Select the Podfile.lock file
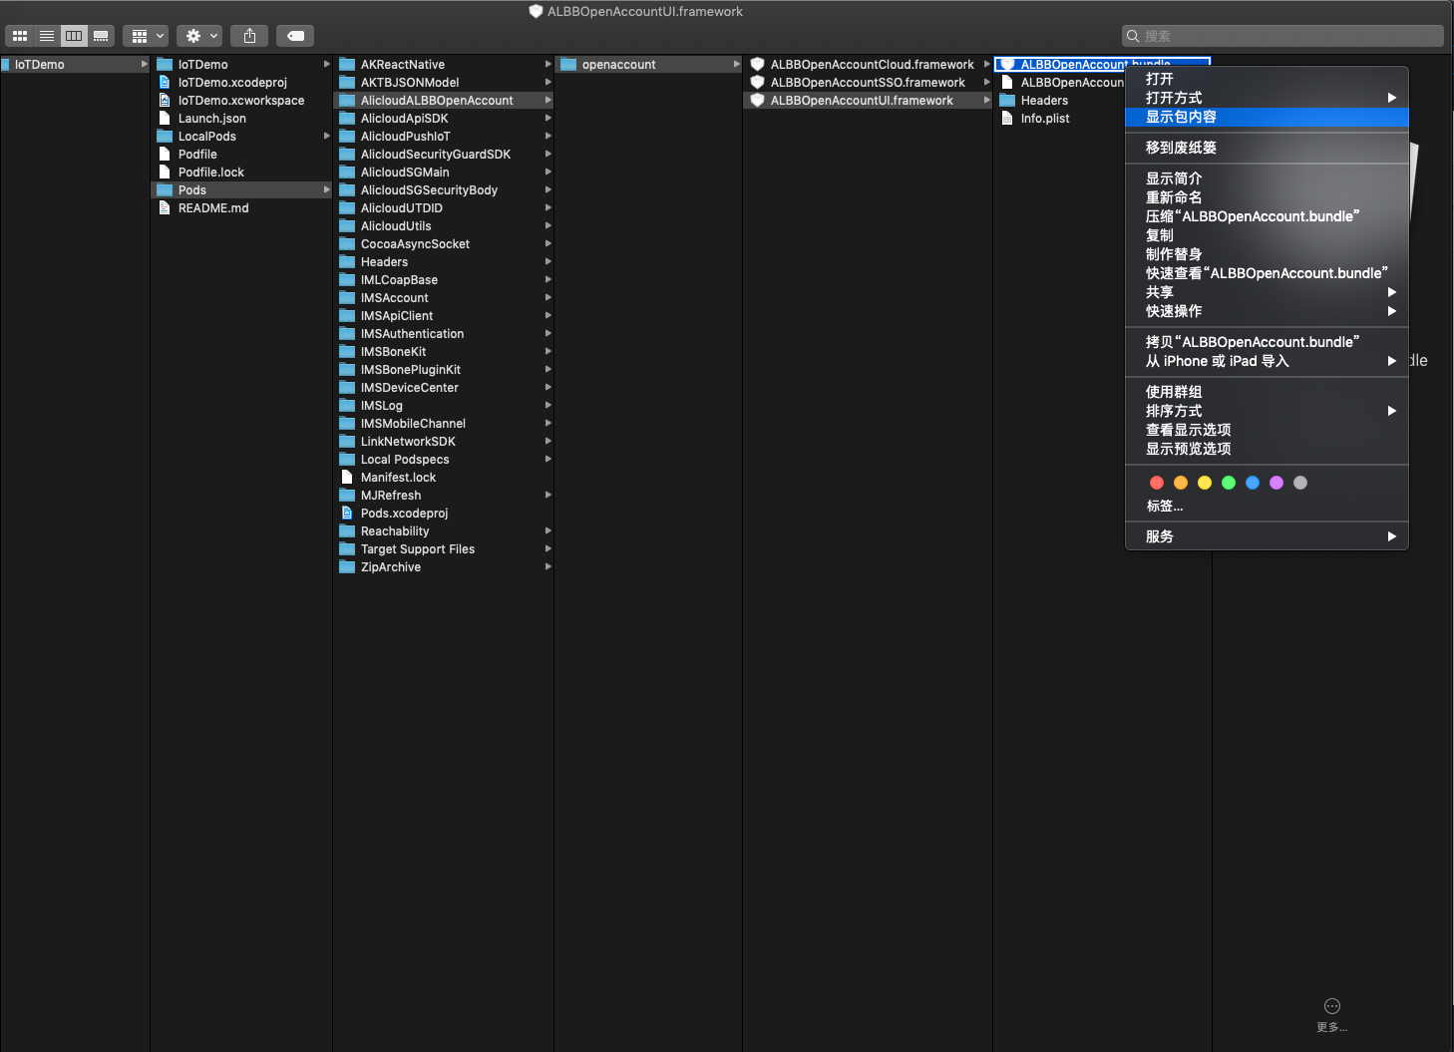 [241, 173]
